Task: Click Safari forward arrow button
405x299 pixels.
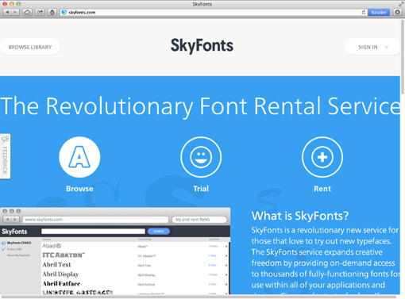Action: click(15, 12)
